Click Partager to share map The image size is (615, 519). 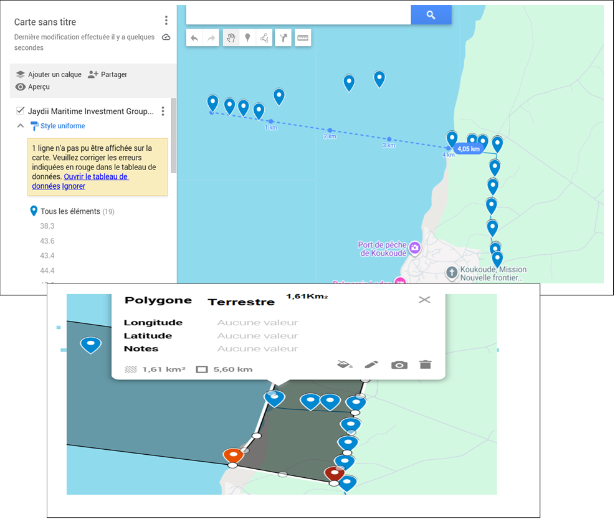click(x=107, y=75)
